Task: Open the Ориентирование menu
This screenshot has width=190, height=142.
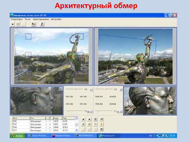Action: tap(41, 19)
